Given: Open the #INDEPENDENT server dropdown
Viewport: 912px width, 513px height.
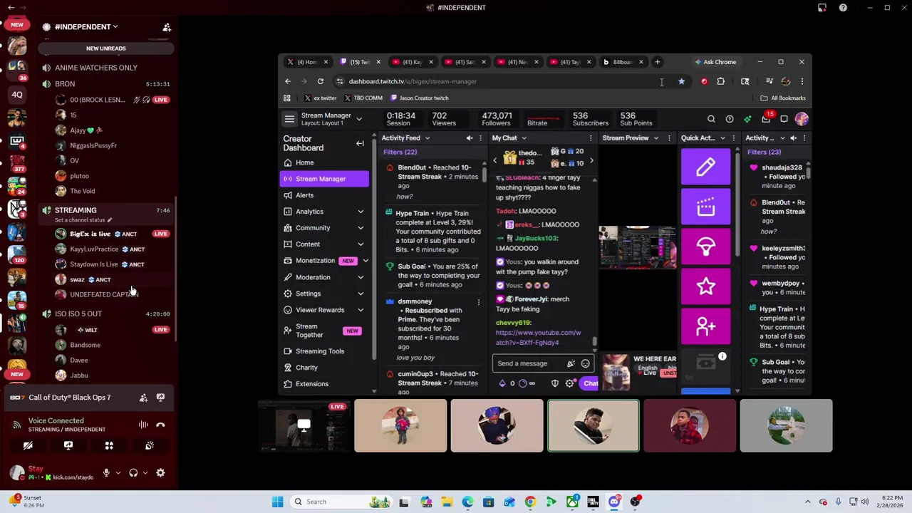Looking at the screenshot, I should [x=86, y=27].
